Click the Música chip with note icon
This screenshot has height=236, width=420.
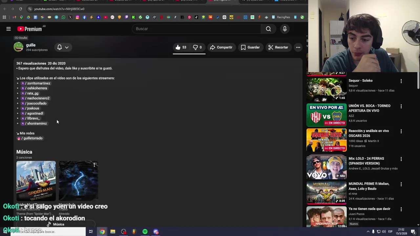55,224
